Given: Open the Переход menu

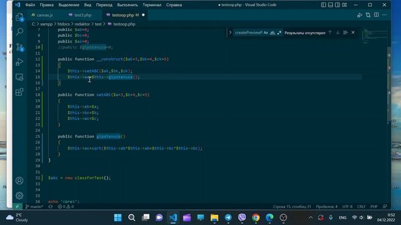Looking at the screenshot, I should click(104, 5).
